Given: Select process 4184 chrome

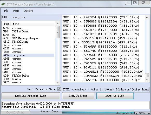Looking at the screenshot, I should click(x=29, y=69).
